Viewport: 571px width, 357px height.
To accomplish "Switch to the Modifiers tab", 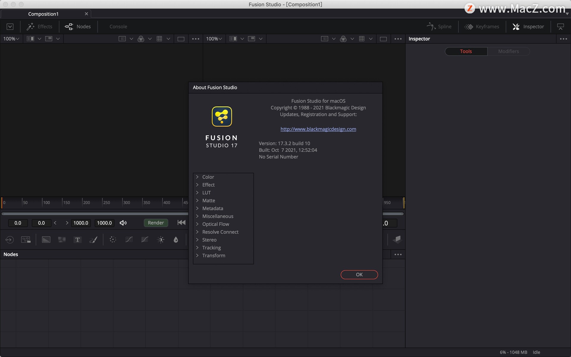I will [509, 51].
